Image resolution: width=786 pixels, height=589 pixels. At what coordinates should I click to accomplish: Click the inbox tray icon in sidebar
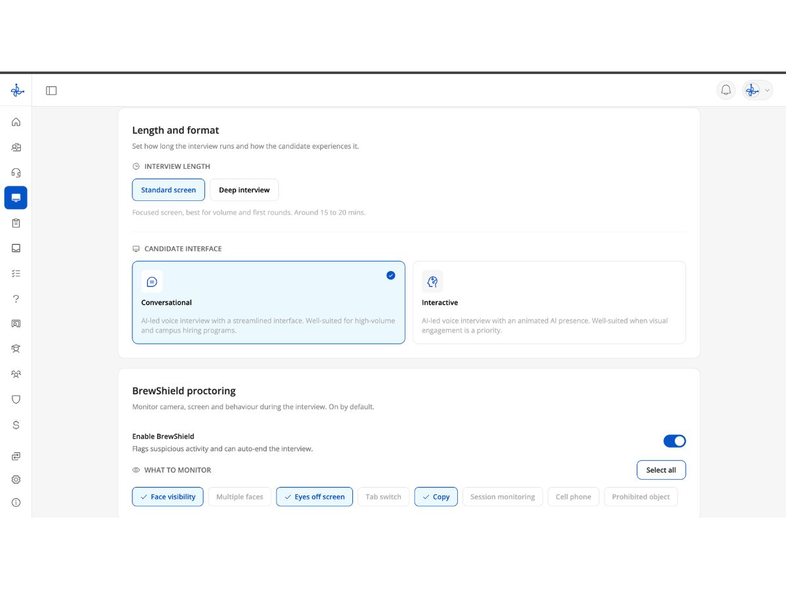tap(16, 248)
